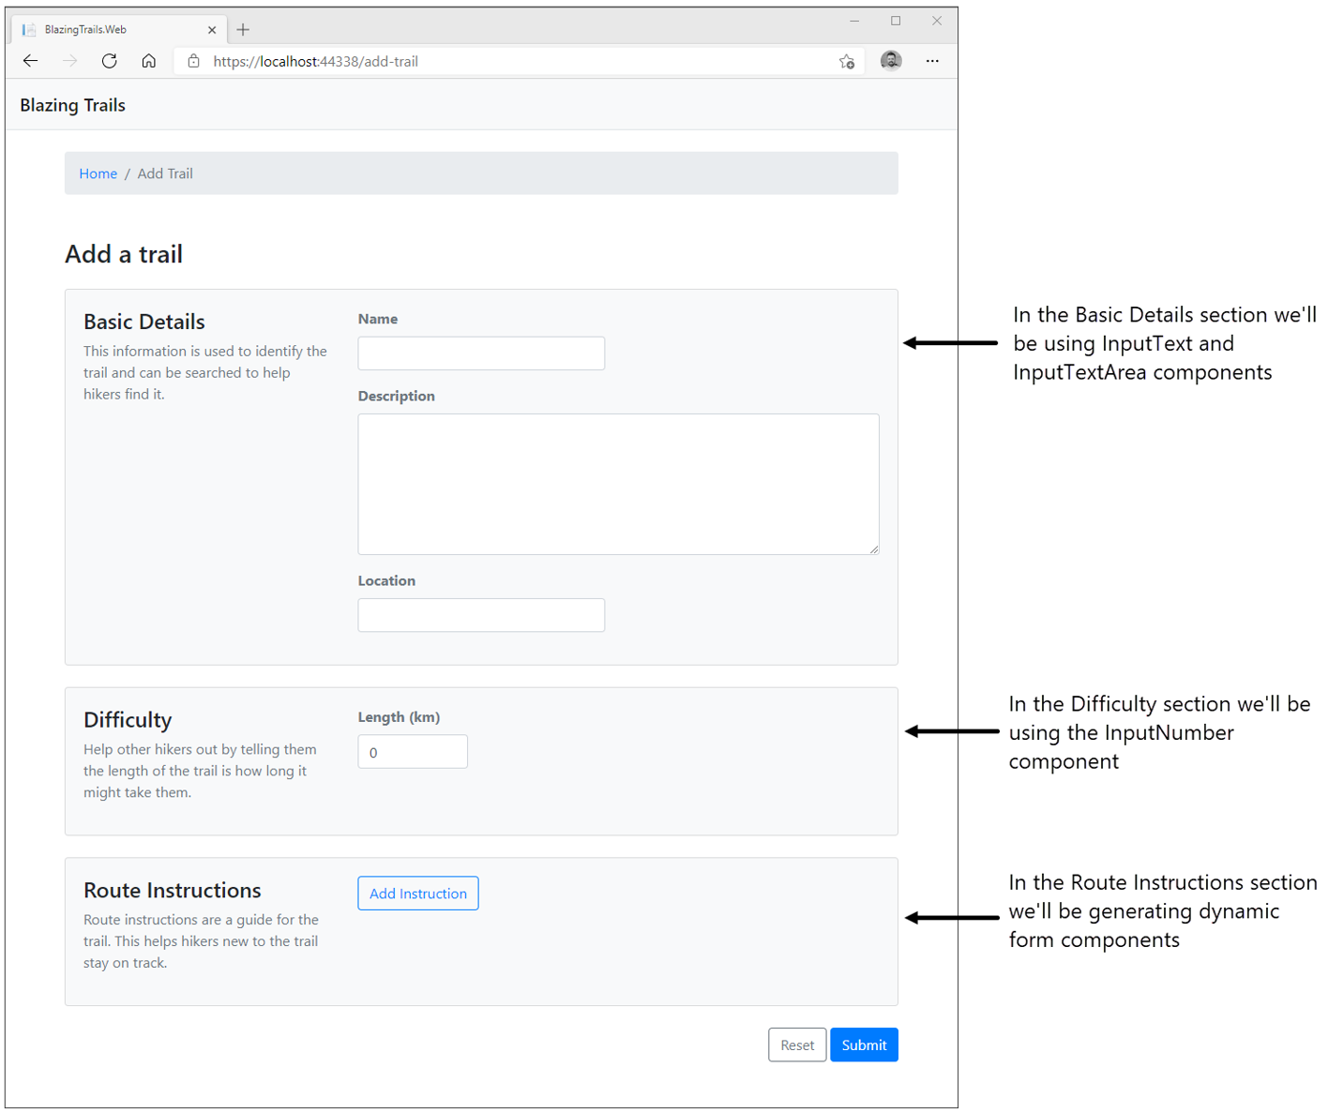
Task: Click the browser back arrow
Action: pyautogui.click(x=30, y=61)
